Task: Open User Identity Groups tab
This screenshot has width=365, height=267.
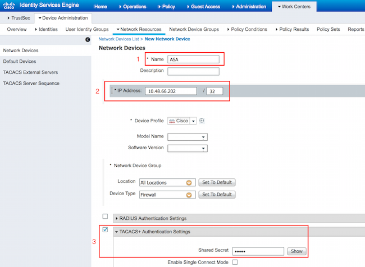Action: tap(87, 29)
